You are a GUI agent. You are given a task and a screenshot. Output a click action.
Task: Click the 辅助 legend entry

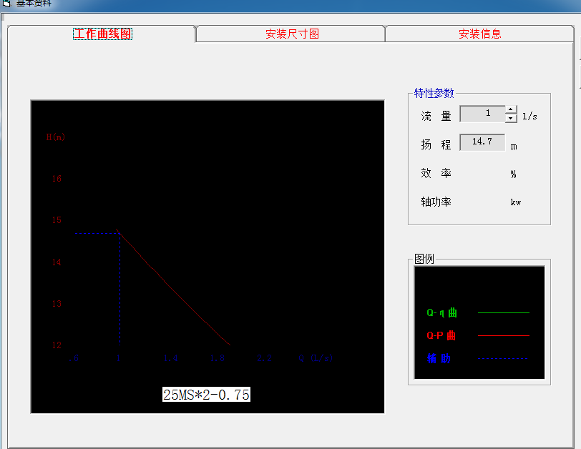[x=439, y=358]
